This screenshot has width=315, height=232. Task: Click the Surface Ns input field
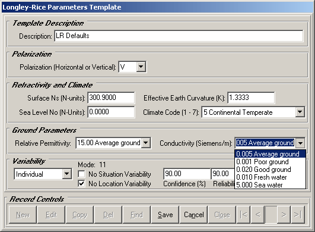[x=111, y=98]
